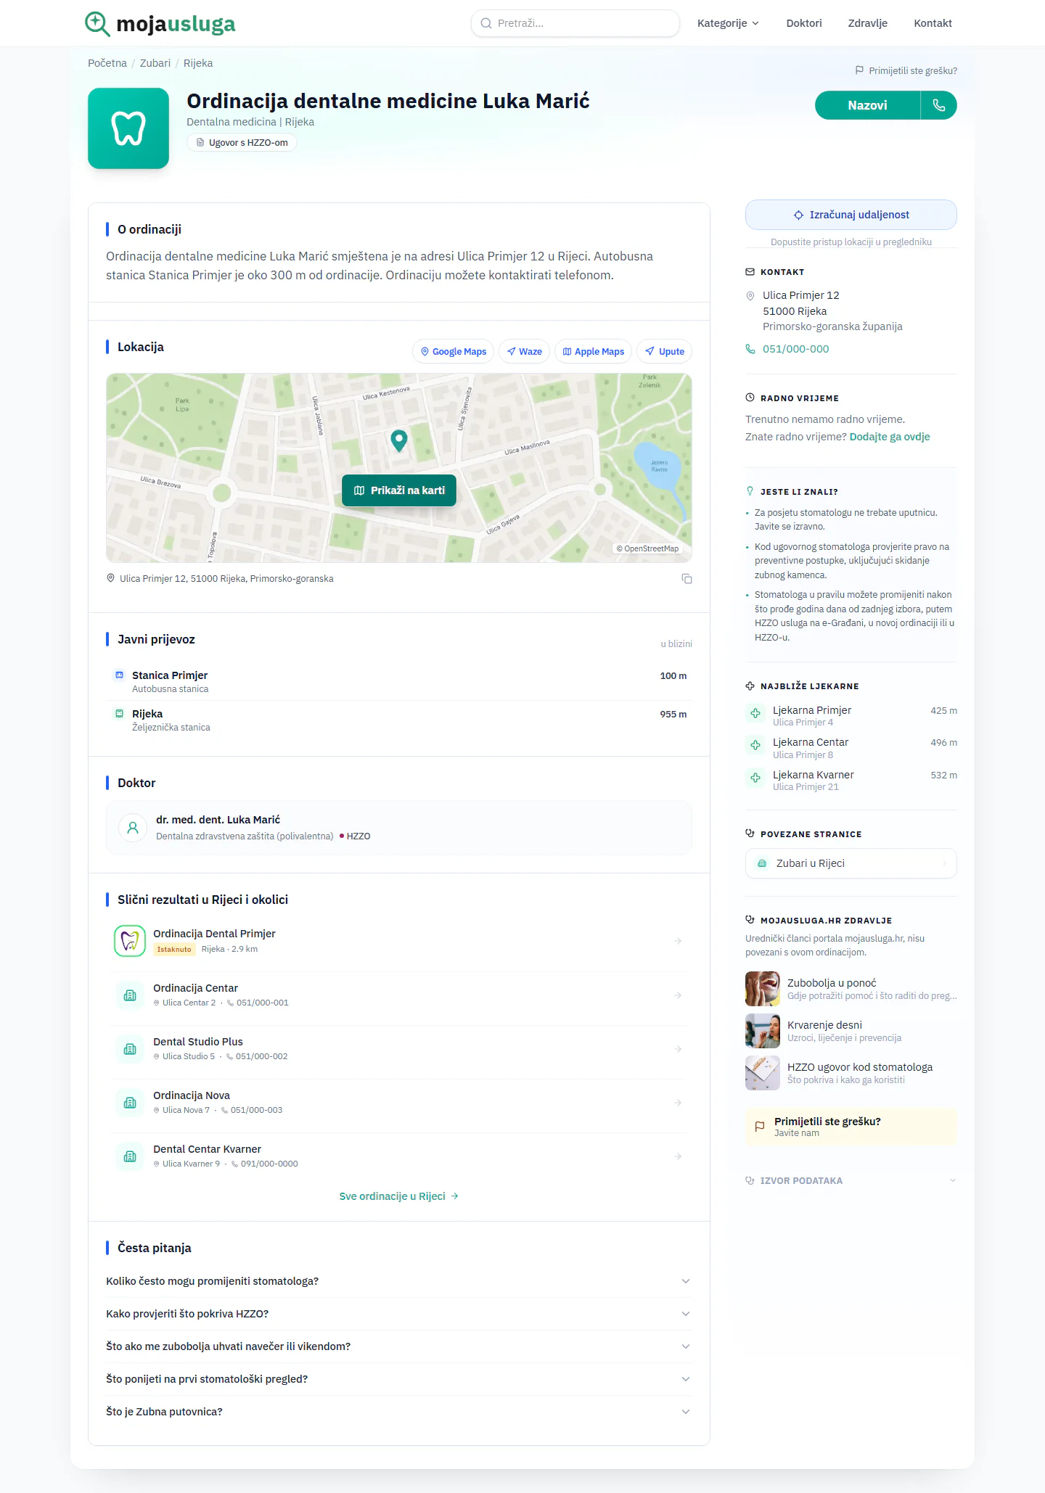
Task: Click the building icon for Ordinacija Centar
Action: coord(130,995)
